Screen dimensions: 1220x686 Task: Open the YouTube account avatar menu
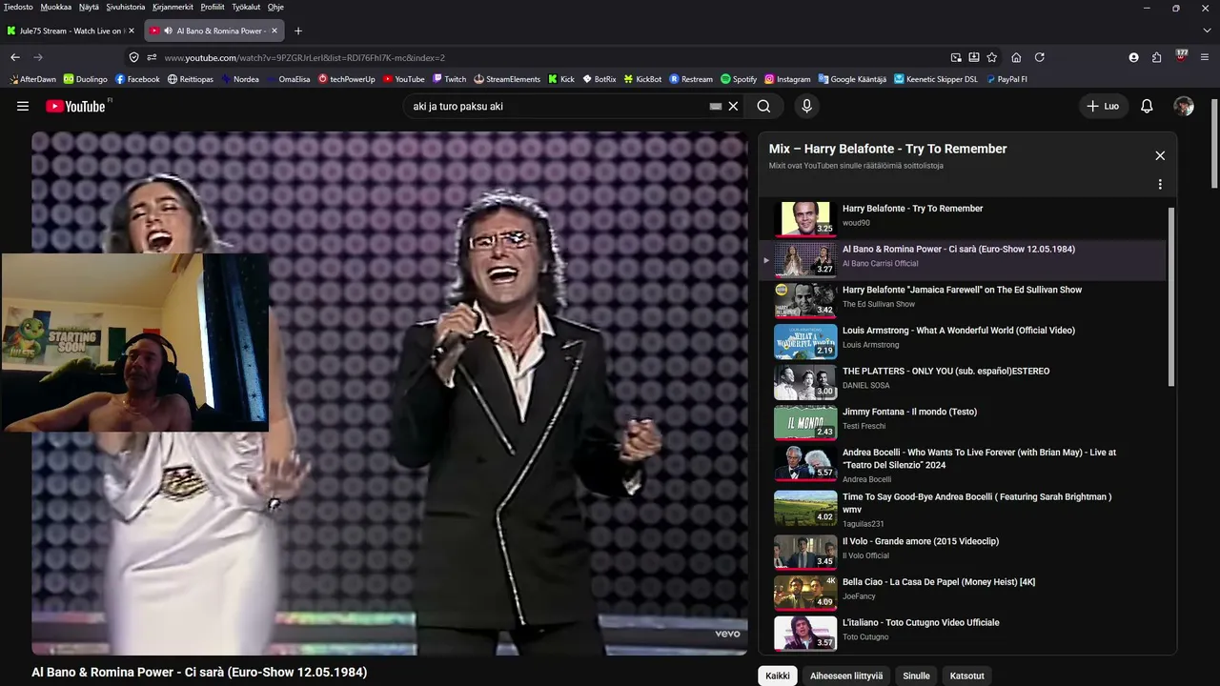click(1184, 107)
